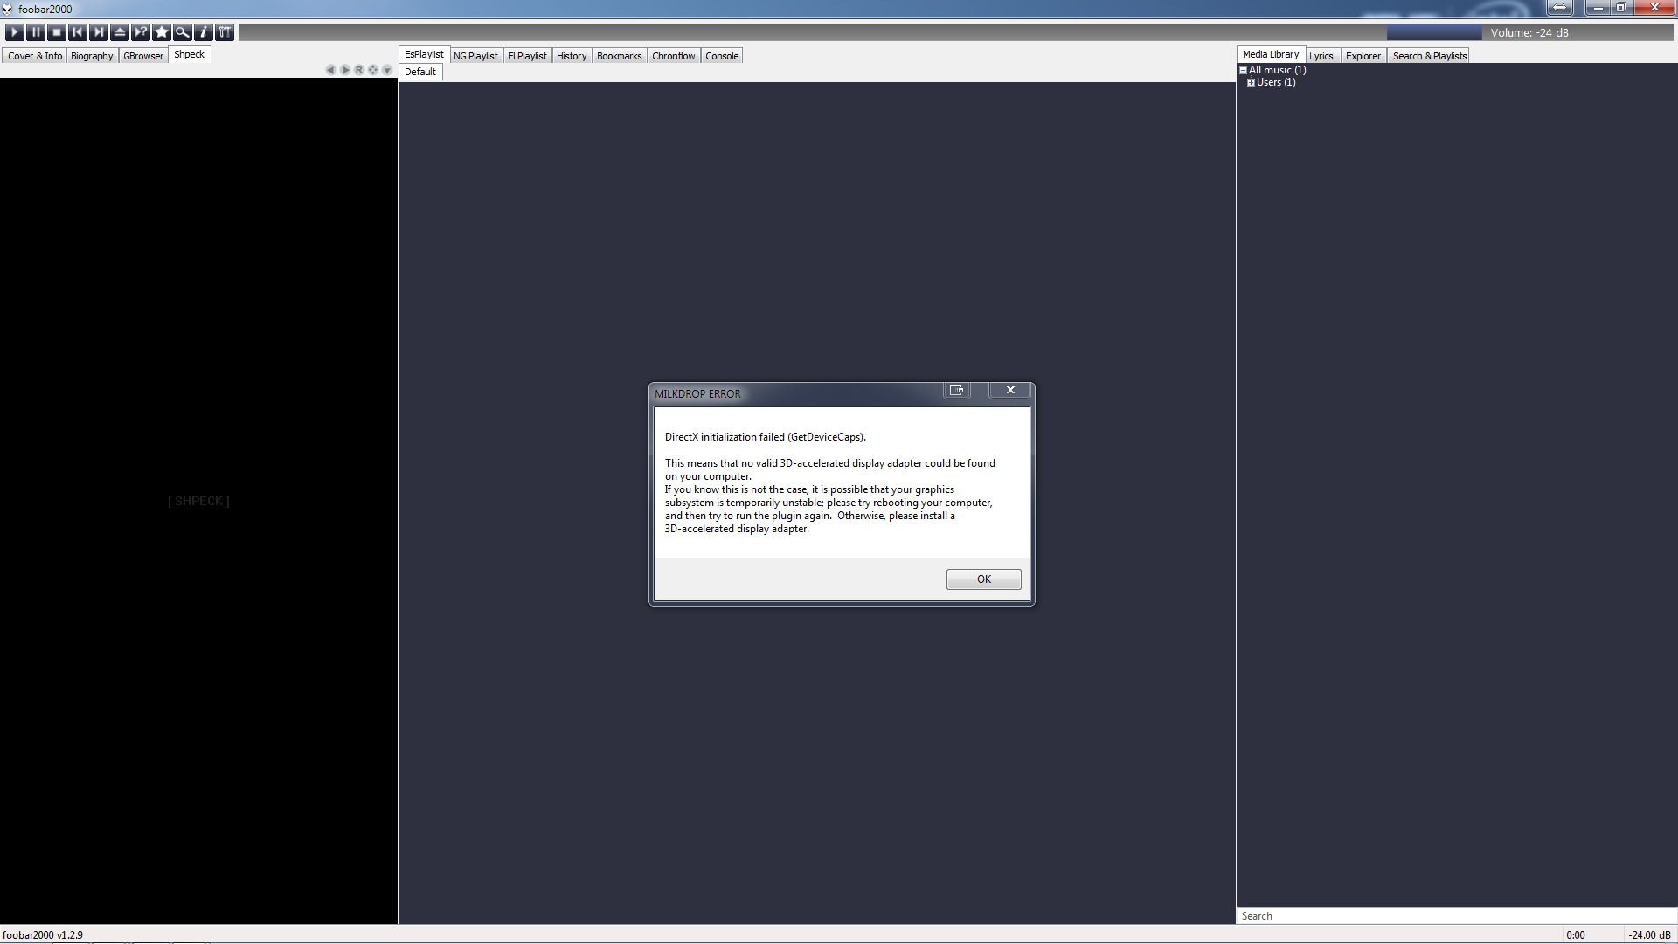Screen dimensions: 1678x944
Task: Open the Shpeck panel dropdown arrow
Action: click(387, 70)
